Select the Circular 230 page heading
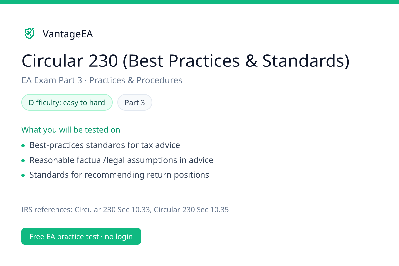The height and width of the screenshot is (266, 399). pyautogui.click(x=186, y=61)
